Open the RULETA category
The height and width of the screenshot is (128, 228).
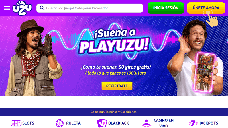click(73, 123)
